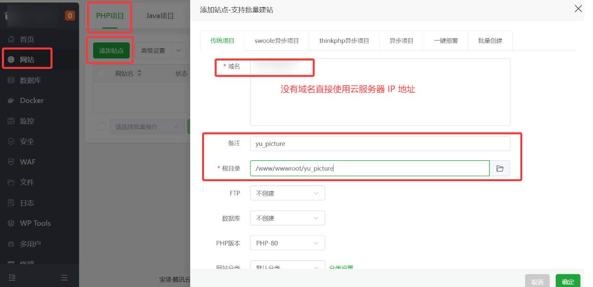
Task: Click the WAF shield icon
Action: [11, 162]
